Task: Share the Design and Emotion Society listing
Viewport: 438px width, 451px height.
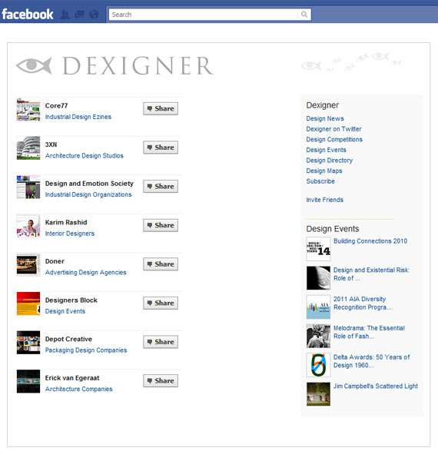Action: [x=161, y=186]
